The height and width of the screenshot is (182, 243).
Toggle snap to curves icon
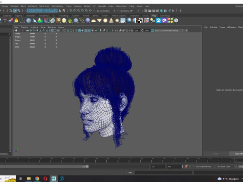coord(75,11)
